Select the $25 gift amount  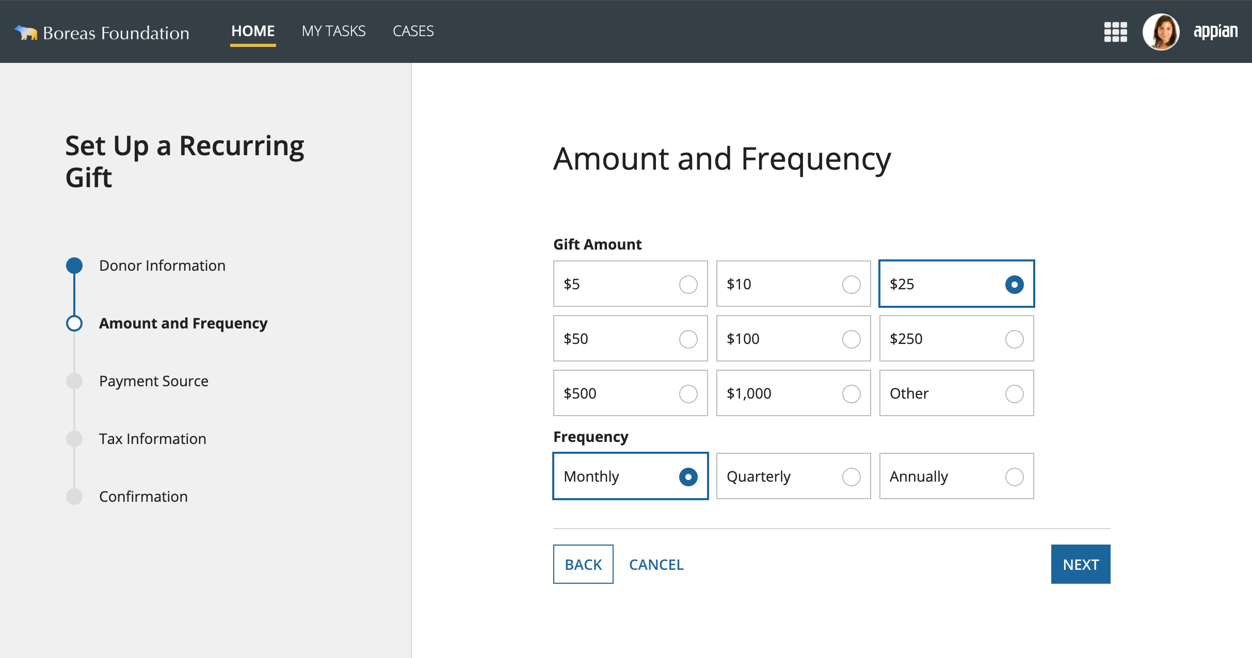coord(956,284)
